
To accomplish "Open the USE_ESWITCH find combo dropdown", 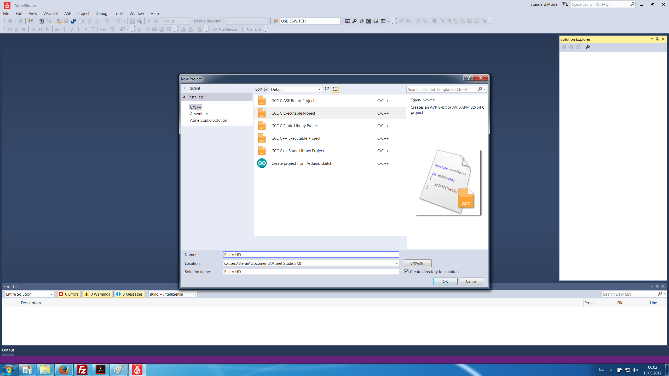I will (x=338, y=21).
